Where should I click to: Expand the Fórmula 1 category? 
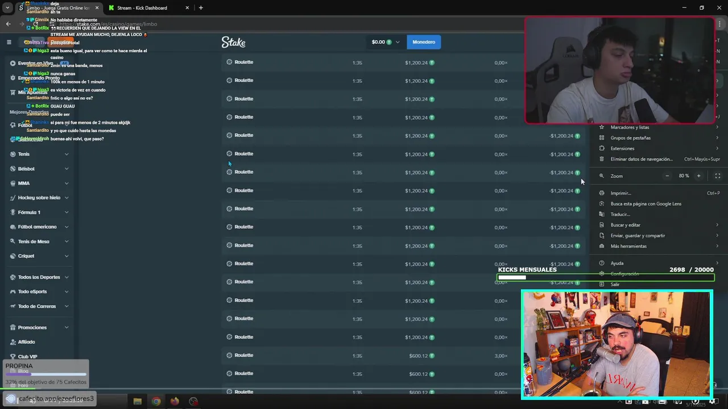tap(67, 212)
